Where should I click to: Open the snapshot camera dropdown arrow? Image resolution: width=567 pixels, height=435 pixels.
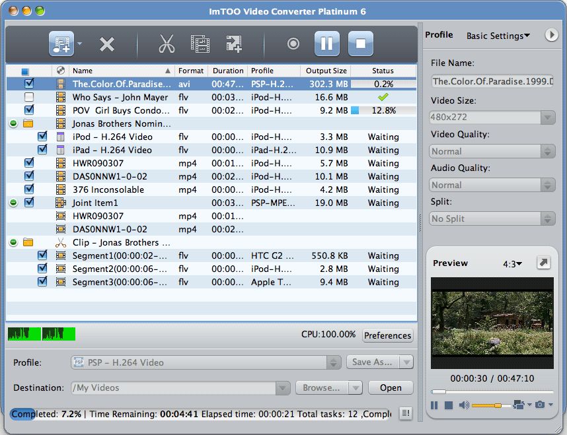(x=550, y=405)
